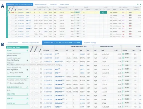Change the Med-High Quality filter value
The width and height of the screenshot is (143, 109).
pos(13,60)
